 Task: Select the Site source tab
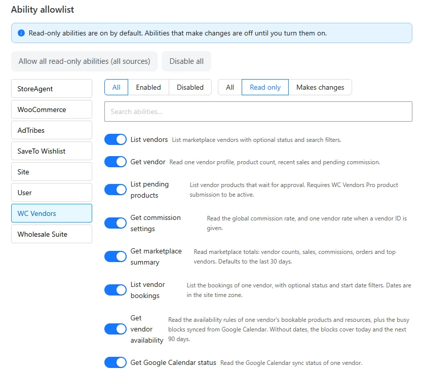coord(52,172)
